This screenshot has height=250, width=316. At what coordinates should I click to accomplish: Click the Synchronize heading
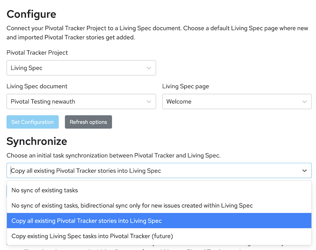point(37,141)
